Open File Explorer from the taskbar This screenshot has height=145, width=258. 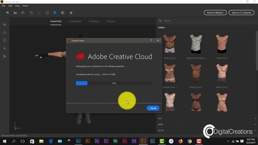click(41, 141)
